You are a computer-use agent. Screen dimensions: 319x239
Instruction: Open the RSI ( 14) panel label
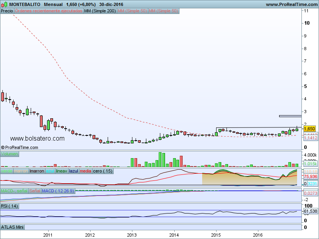coord(10,206)
